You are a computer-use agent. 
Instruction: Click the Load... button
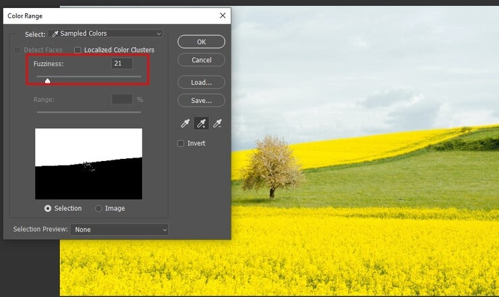202,82
